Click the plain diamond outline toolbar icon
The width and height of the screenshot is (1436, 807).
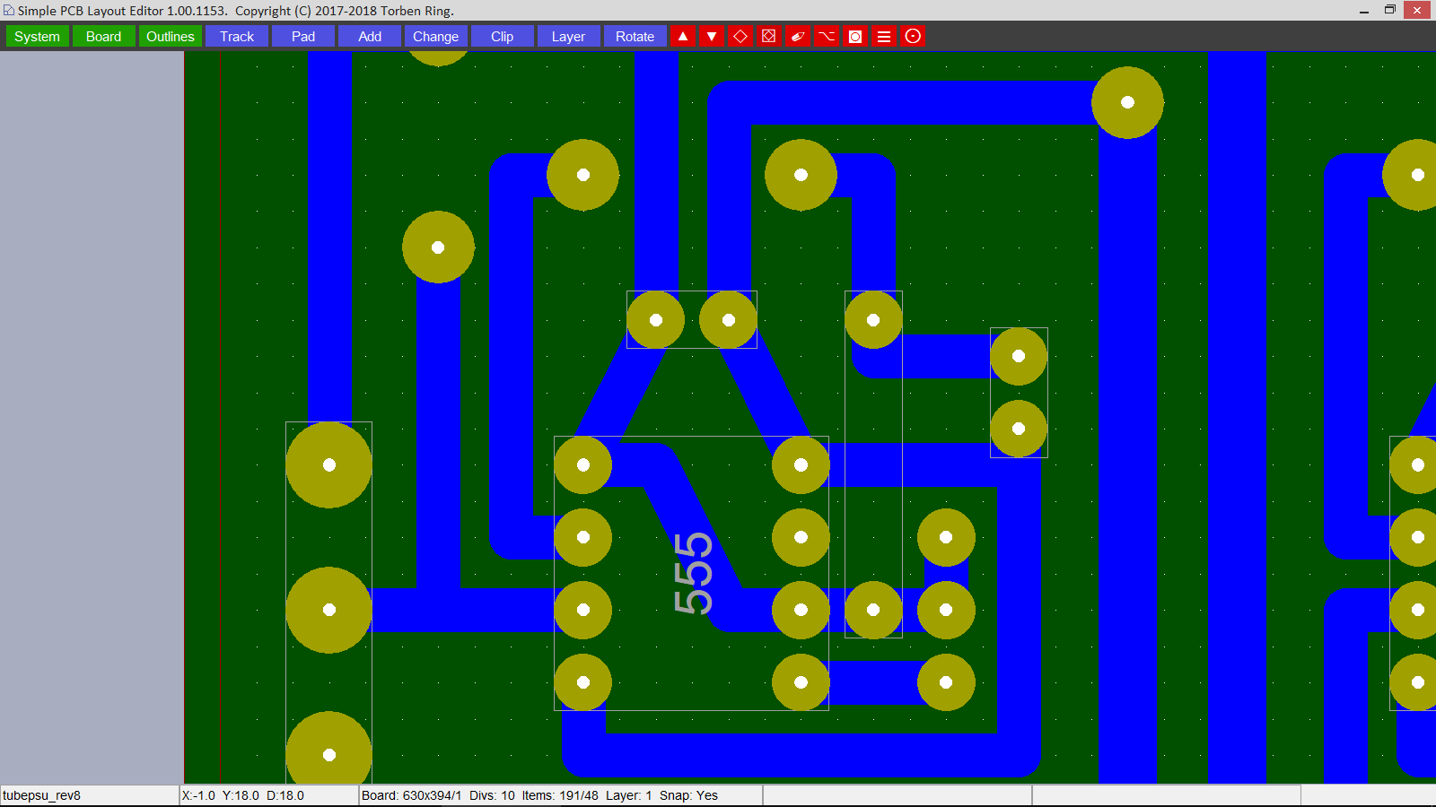click(740, 37)
